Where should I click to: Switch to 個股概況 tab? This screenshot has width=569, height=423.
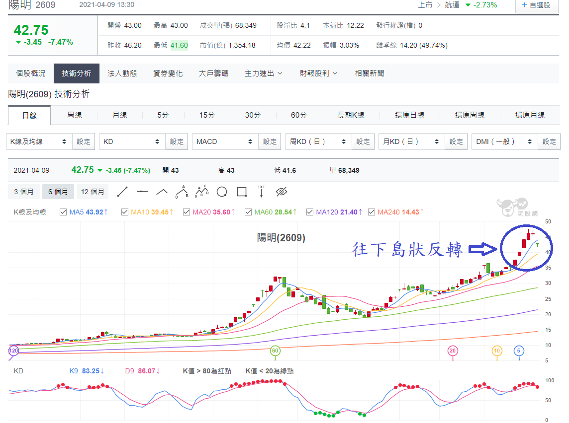31,73
